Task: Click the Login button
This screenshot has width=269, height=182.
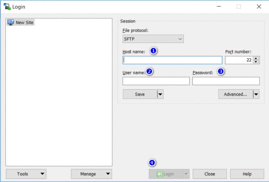Action: pyautogui.click(x=166, y=174)
